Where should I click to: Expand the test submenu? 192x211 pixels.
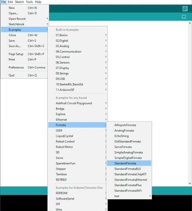point(129,196)
